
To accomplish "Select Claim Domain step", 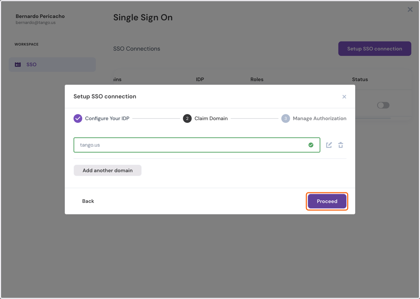I will pos(205,119).
